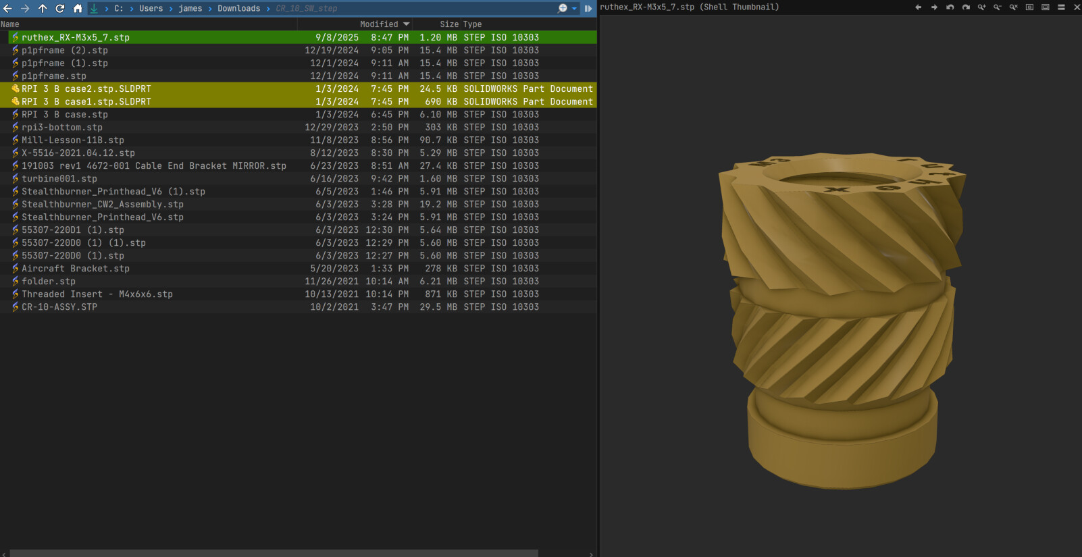Show next file in preview pane
The width and height of the screenshot is (1082, 557).
(934, 7)
